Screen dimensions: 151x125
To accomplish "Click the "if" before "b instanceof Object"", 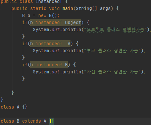I will pyautogui.click(x=25, y=22).
